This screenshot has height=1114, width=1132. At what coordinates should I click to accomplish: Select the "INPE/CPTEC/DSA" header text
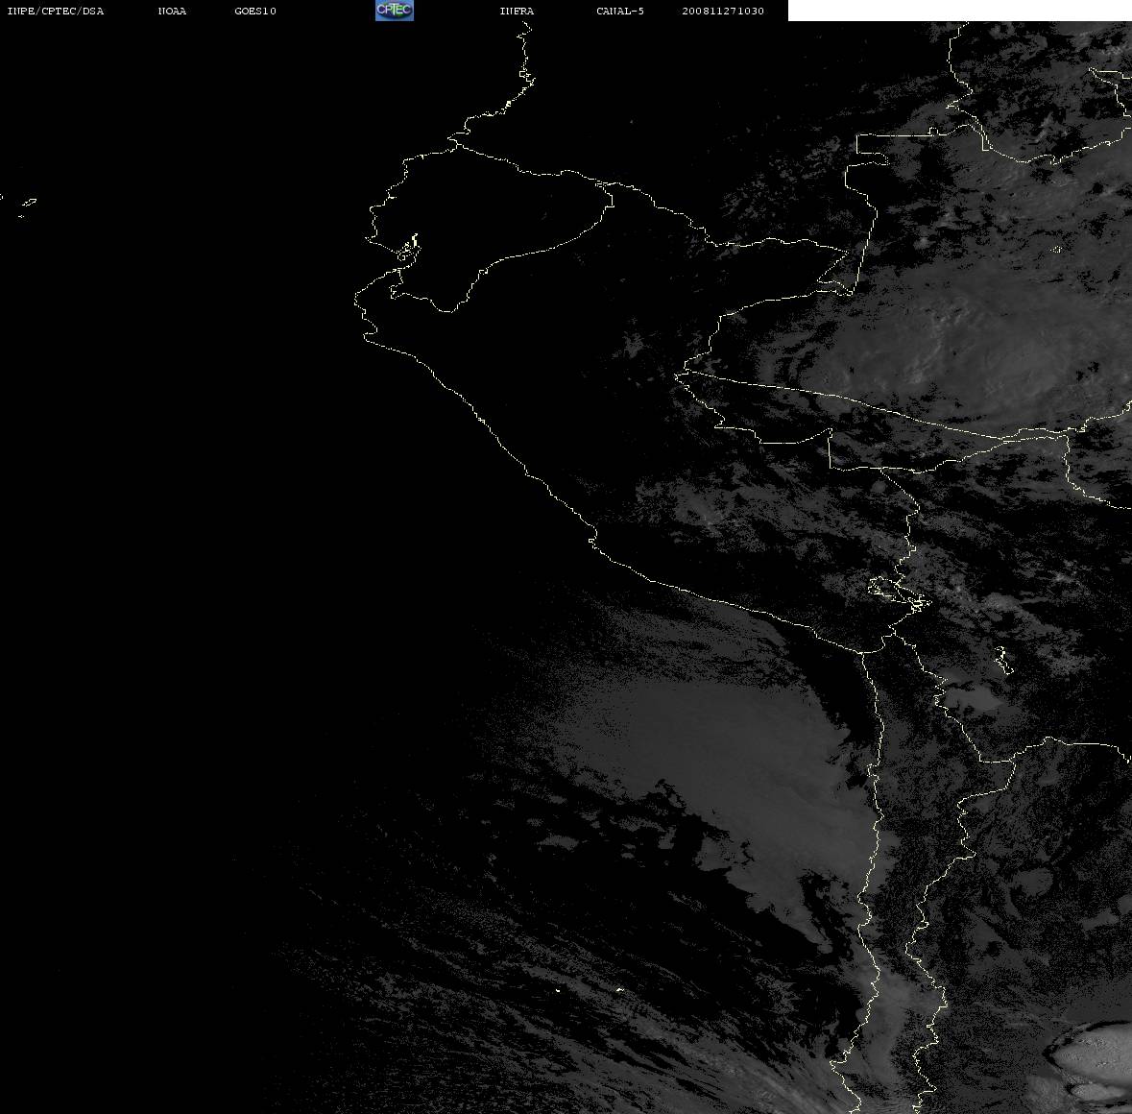56,11
